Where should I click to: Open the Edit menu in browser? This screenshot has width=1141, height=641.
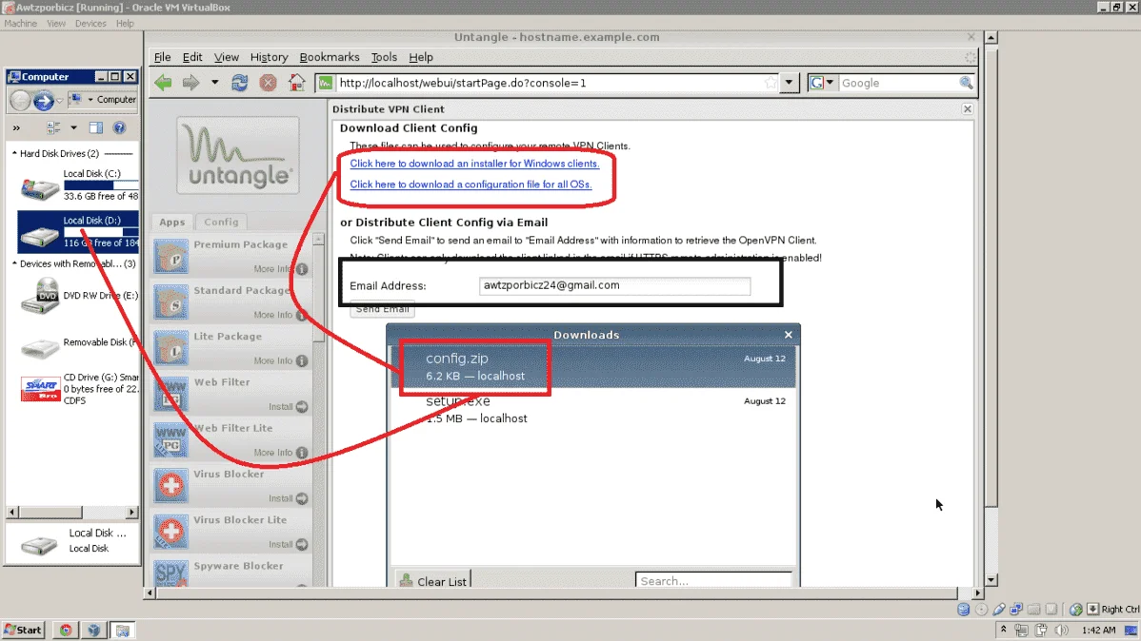tap(192, 57)
